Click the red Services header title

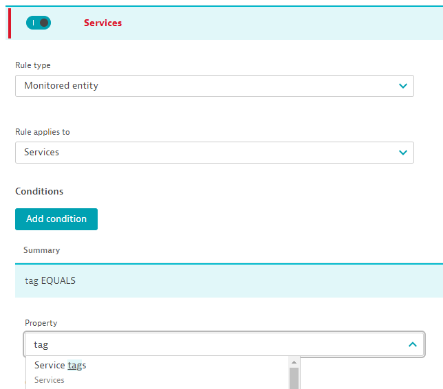coord(102,23)
